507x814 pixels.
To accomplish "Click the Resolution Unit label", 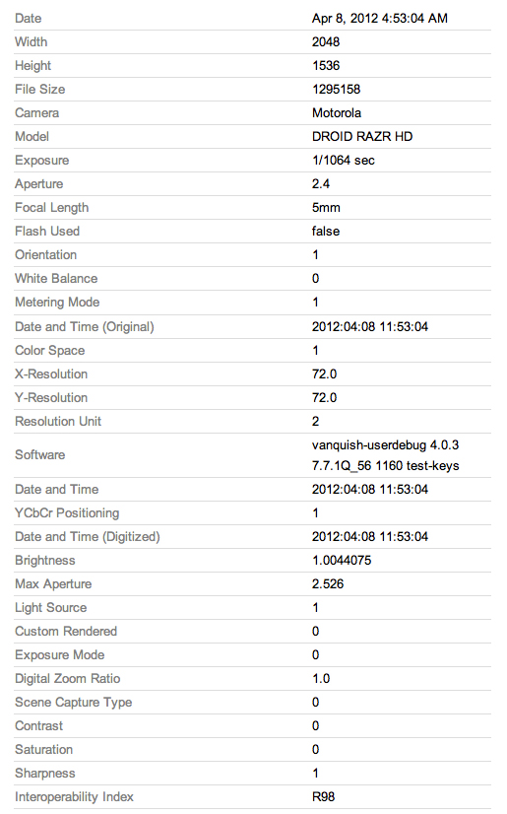I will pyautogui.click(x=58, y=421).
